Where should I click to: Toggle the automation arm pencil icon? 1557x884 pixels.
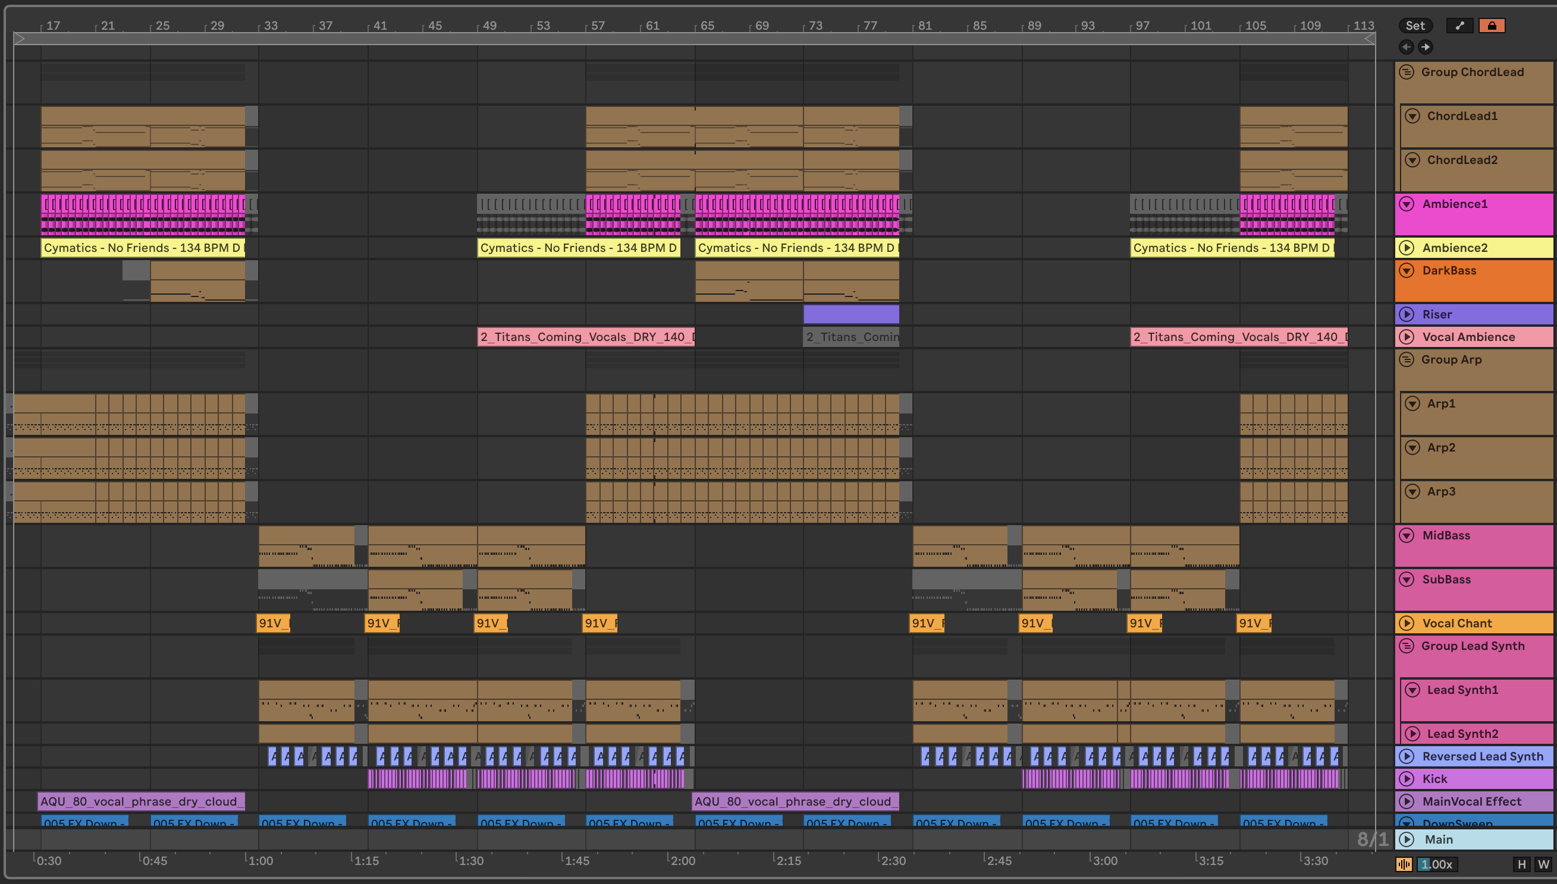coord(1460,26)
